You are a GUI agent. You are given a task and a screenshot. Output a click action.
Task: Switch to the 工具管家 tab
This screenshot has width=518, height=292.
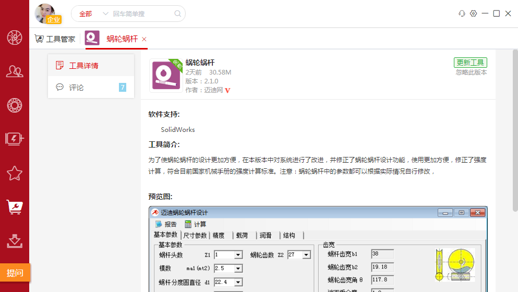(x=55, y=39)
